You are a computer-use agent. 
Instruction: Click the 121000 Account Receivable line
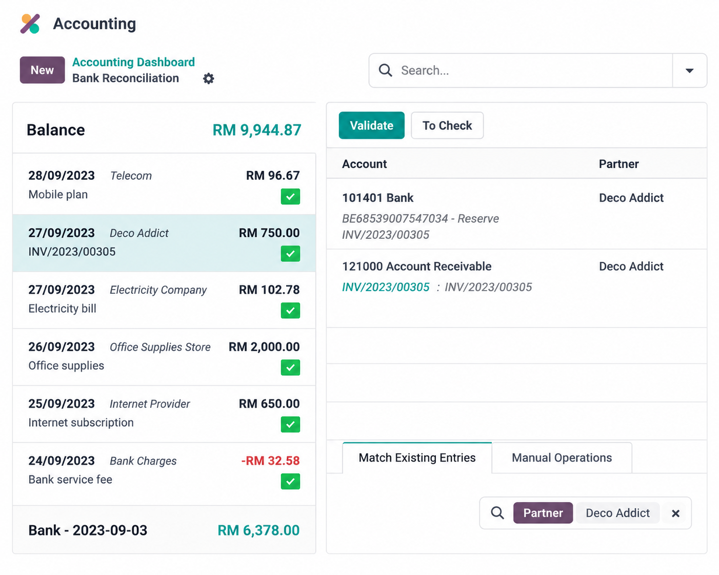(x=516, y=289)
